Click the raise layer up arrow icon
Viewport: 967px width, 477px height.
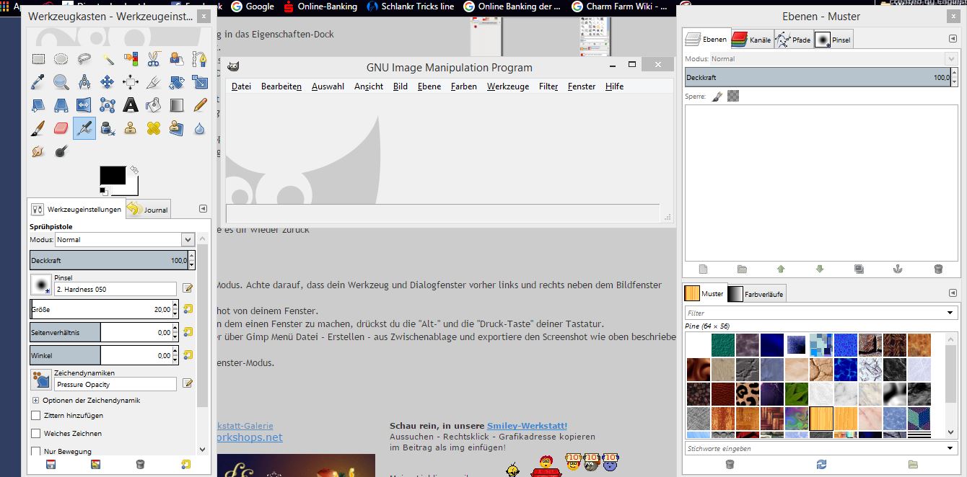tap(781, 269)
